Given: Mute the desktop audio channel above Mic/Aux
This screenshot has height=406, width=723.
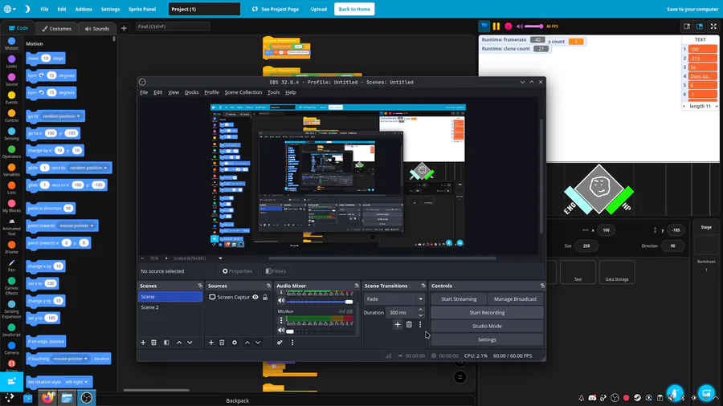Looking at the screenshot, I should point(281,301).
